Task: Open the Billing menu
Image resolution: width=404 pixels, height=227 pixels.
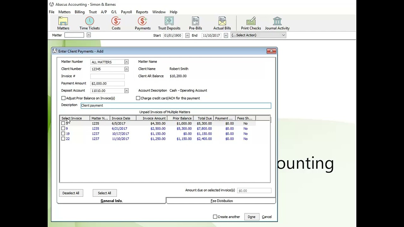Action: pyautogui.click(x=80, y=12)
